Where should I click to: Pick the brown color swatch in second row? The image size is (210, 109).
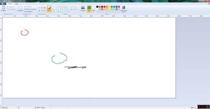pos(102,9)
